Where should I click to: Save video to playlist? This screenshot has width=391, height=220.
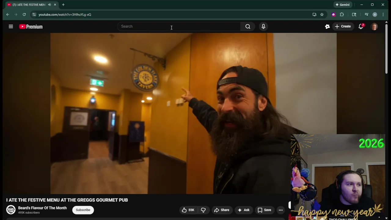tap(264, 210)
